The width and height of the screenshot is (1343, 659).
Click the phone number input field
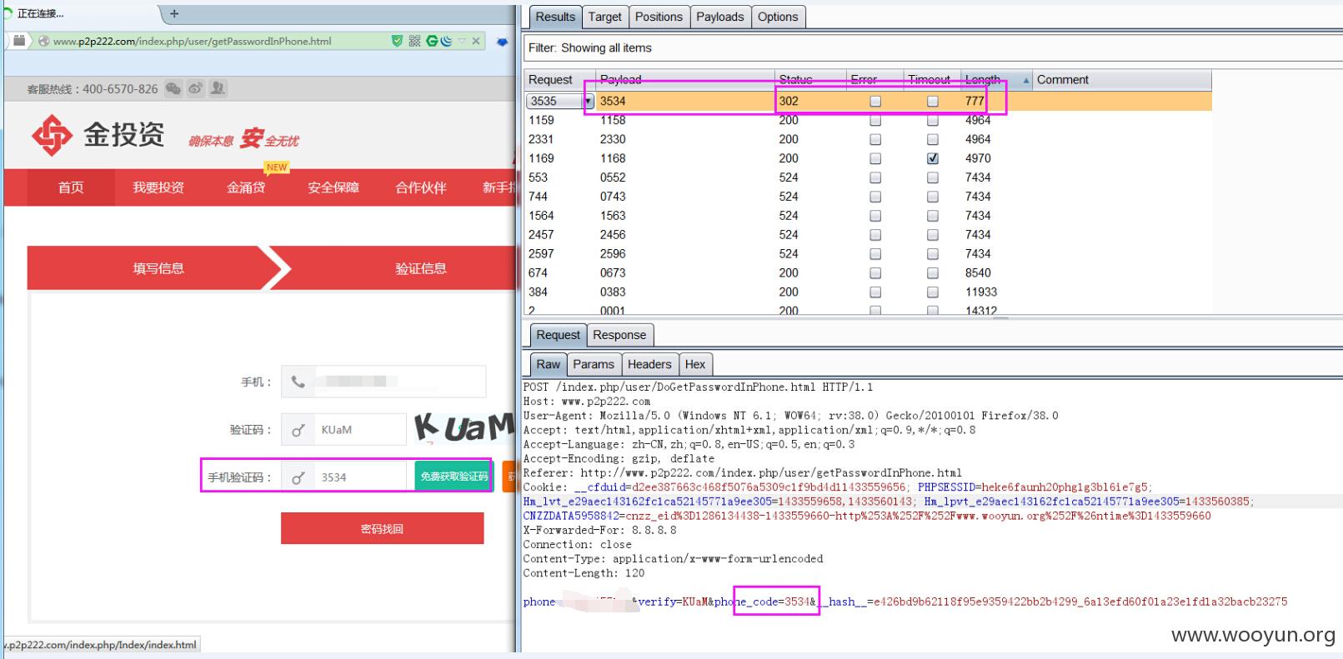coord(383,382)
